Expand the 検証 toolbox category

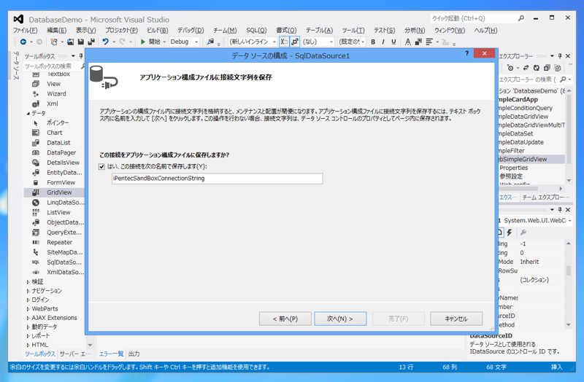tap(28, 282)
